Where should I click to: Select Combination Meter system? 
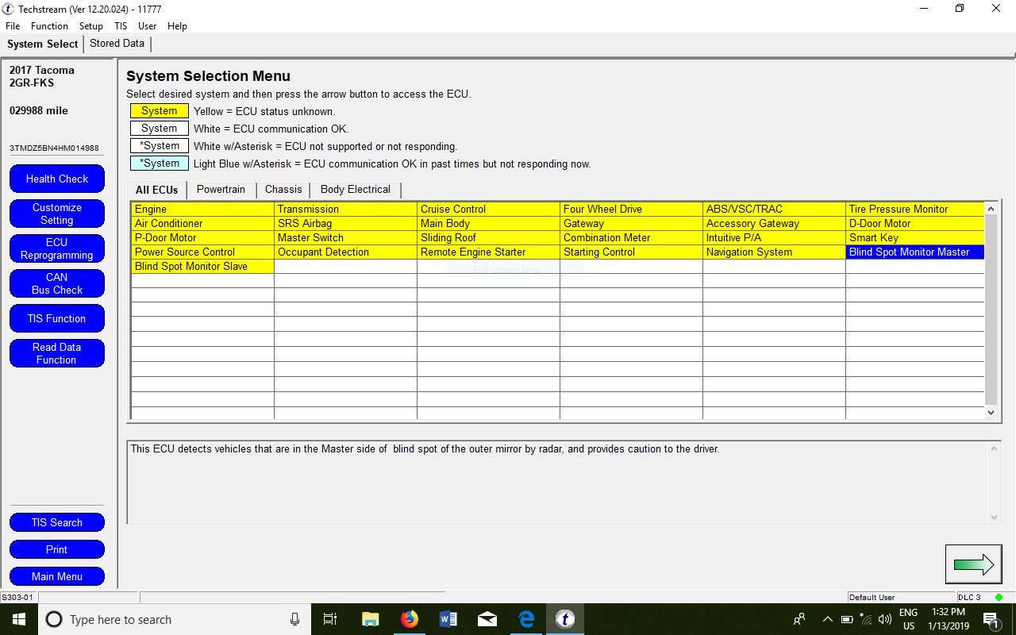[631, 238]
